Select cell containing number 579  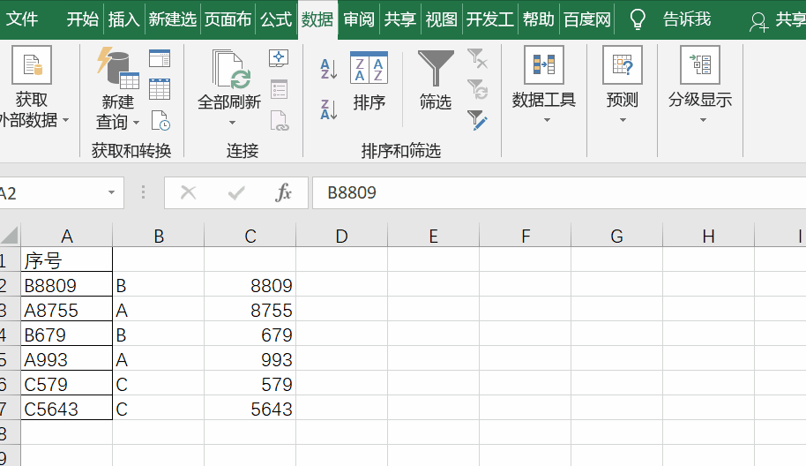[250, 384]
